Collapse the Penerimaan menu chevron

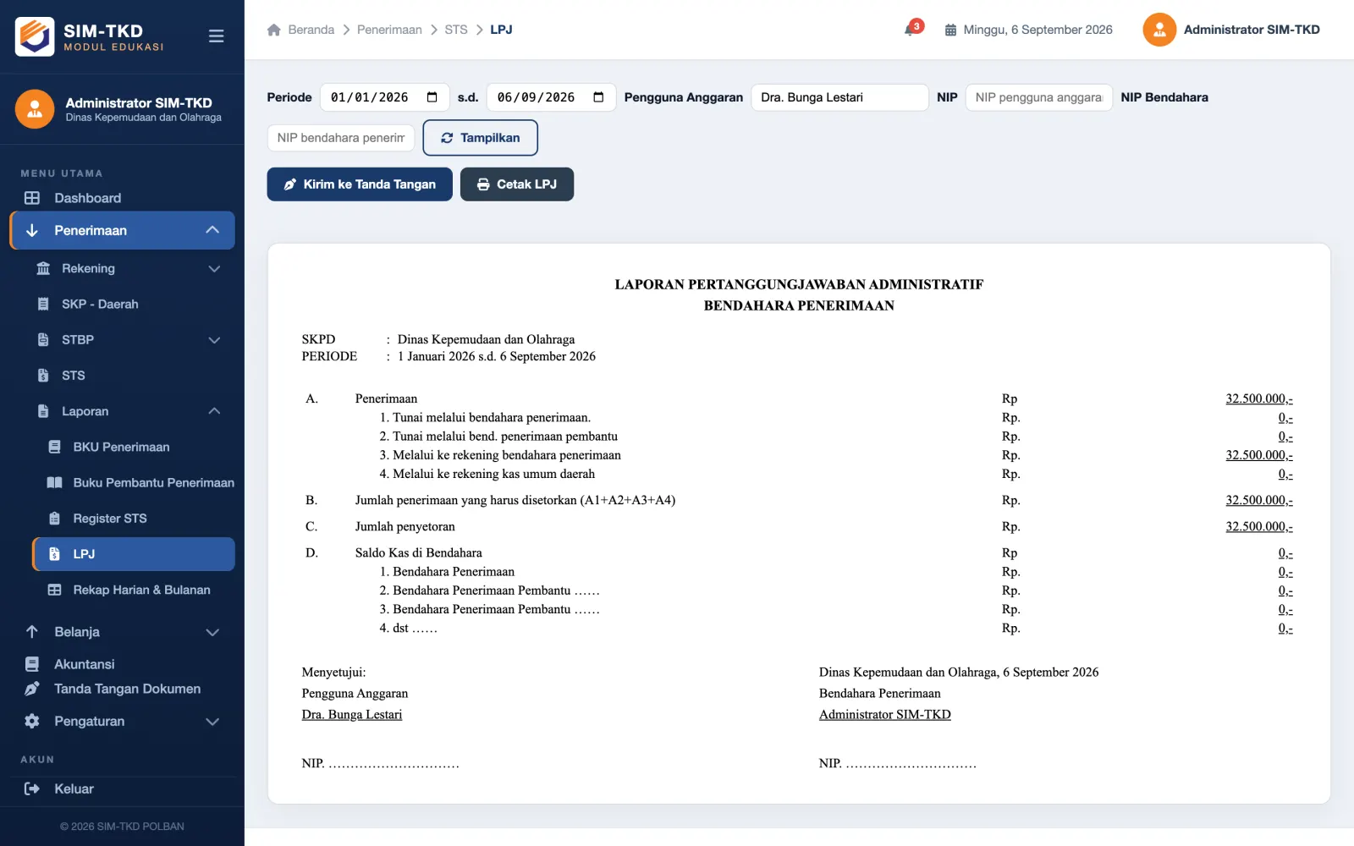click(212, 230)
